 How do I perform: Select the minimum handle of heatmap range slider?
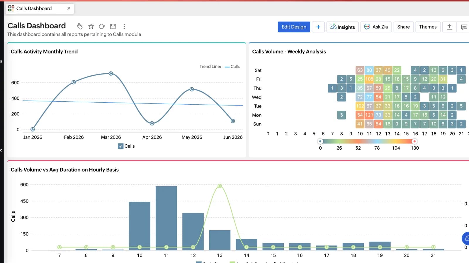point(320,141)
